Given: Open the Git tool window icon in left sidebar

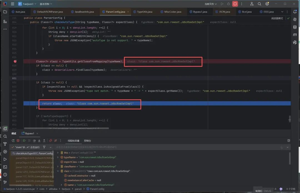Looking at the screenshot, I should pyautogui.click(x=5, y=182).
